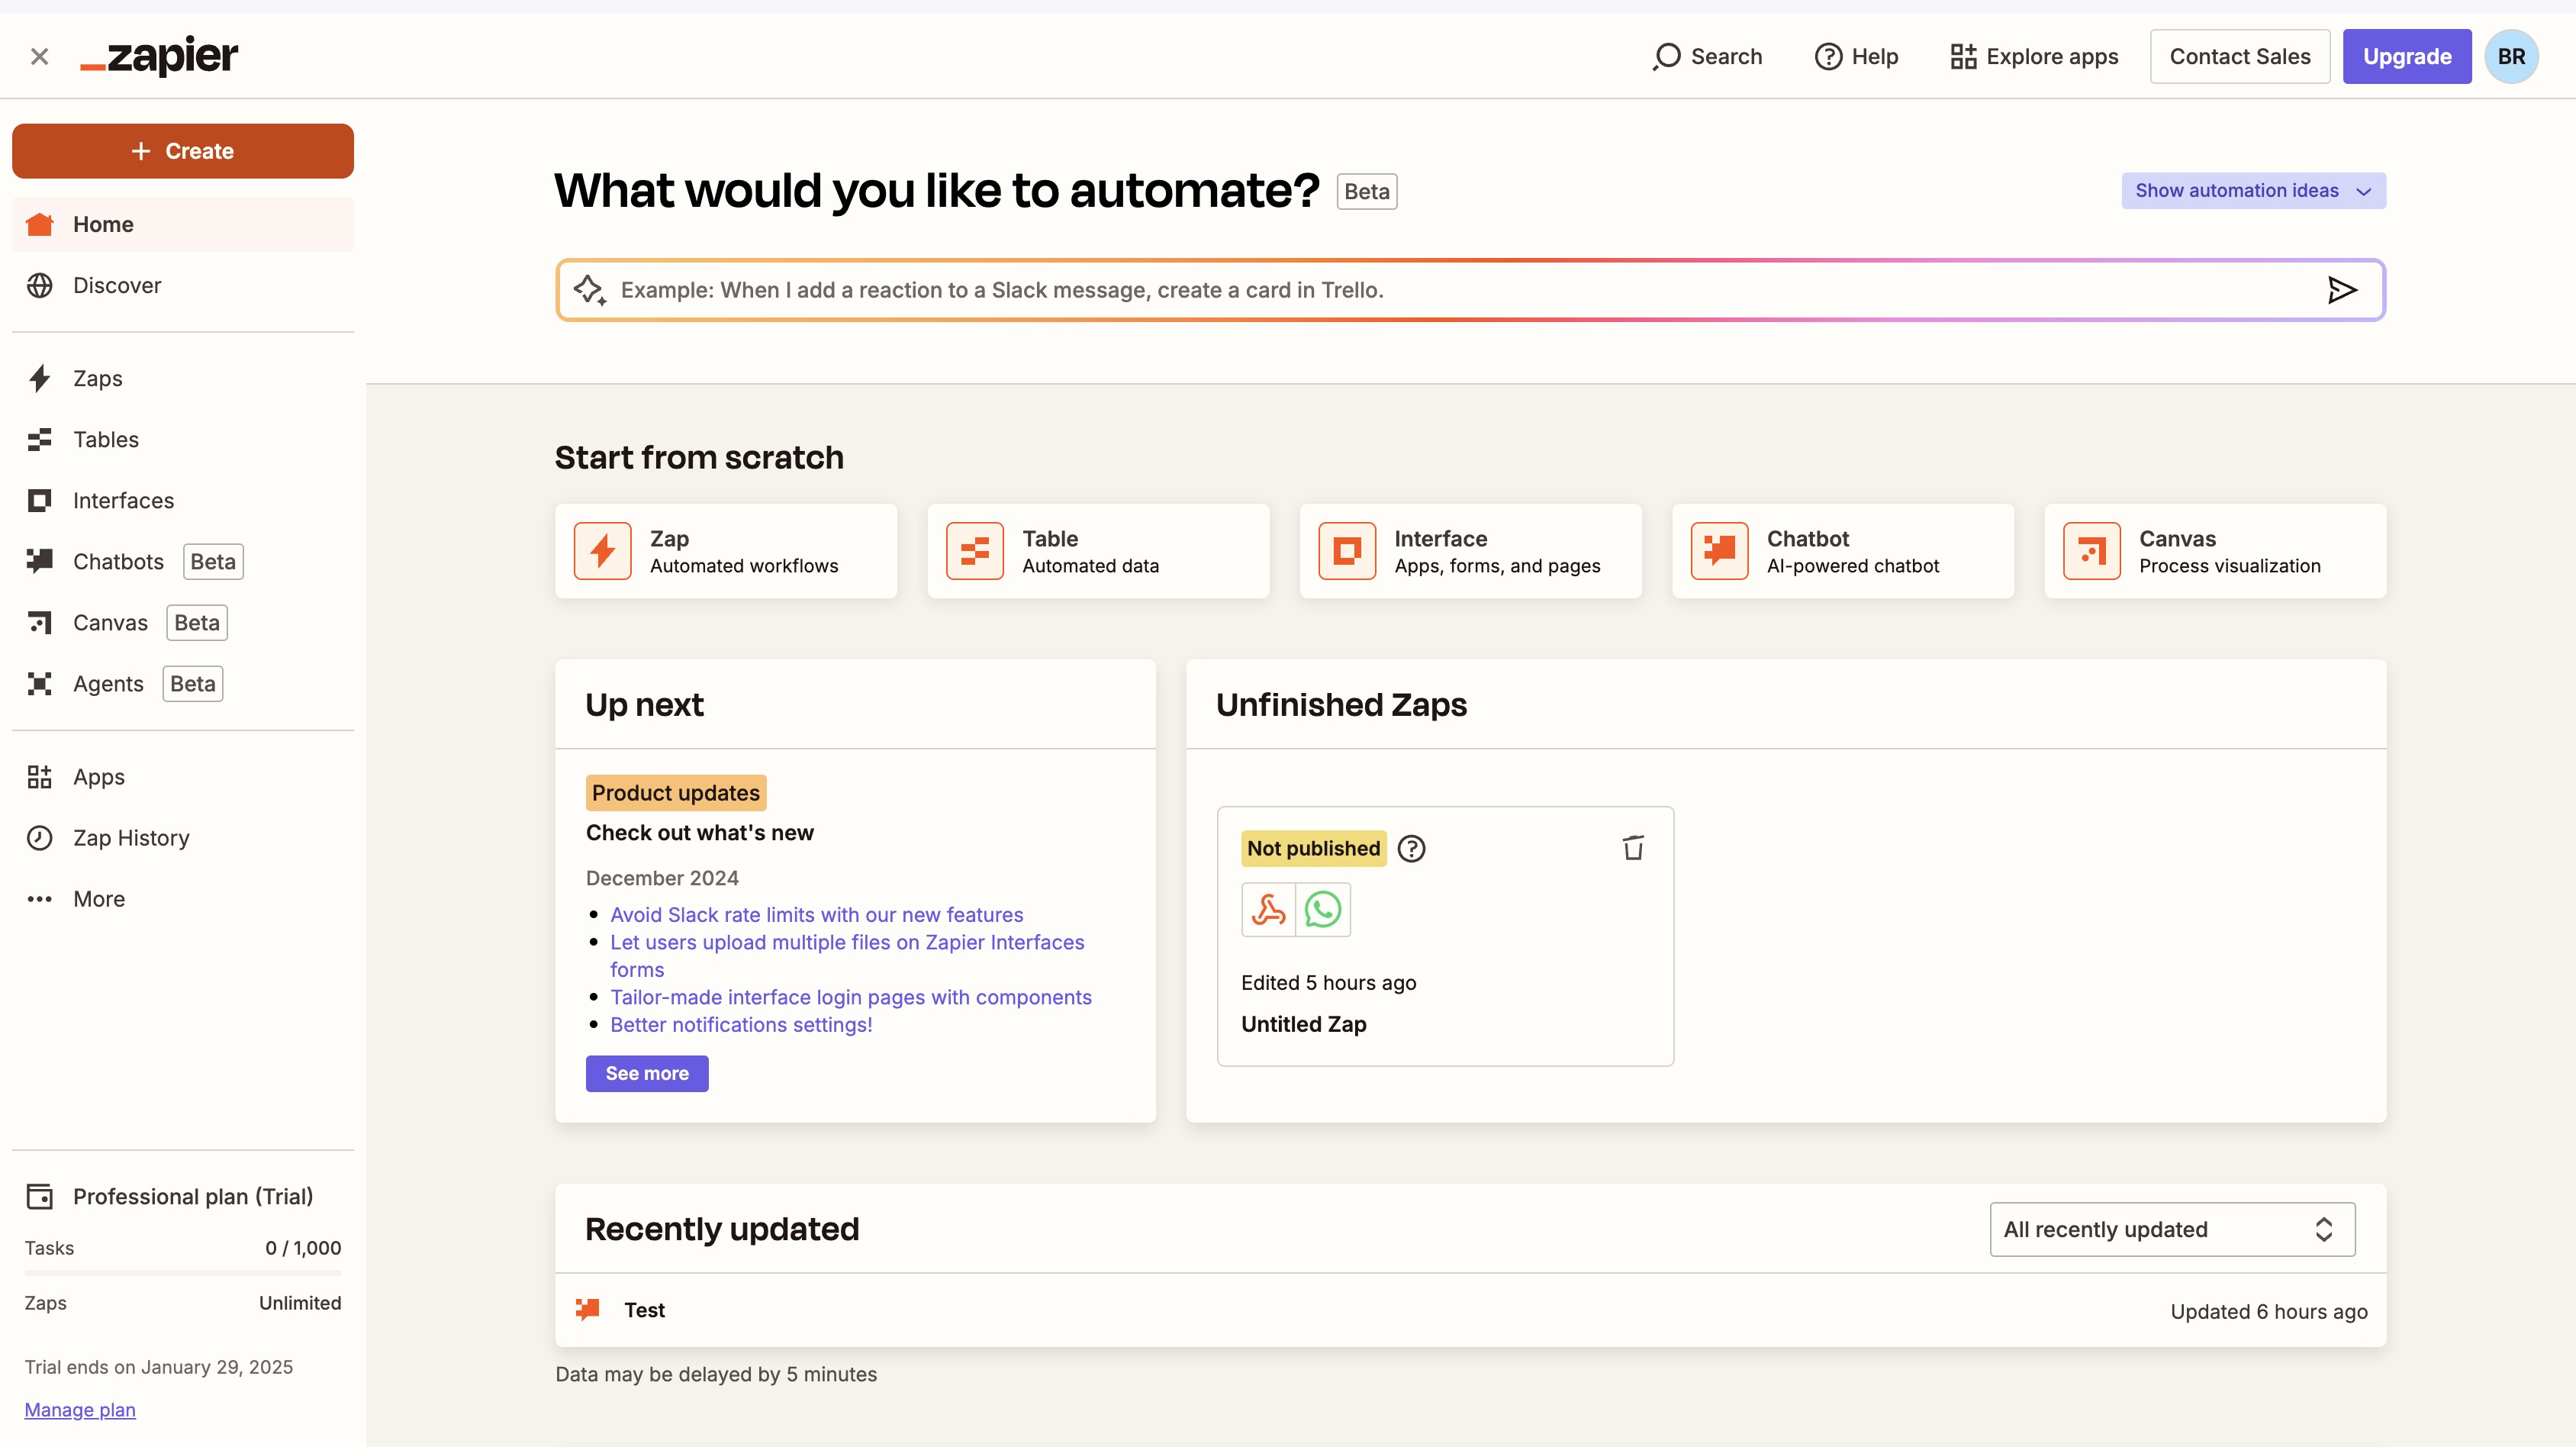
Task: Click the WhatsApp icon on Untitled Zap
Action: point(1323,909)
